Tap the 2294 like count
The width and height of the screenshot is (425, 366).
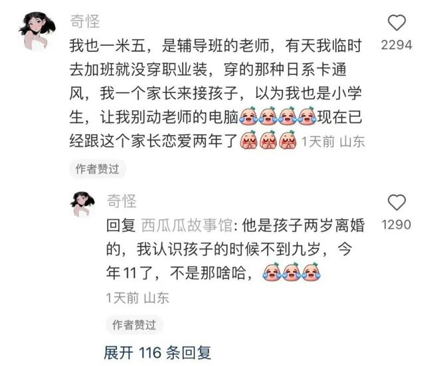[x=396, y=45]
